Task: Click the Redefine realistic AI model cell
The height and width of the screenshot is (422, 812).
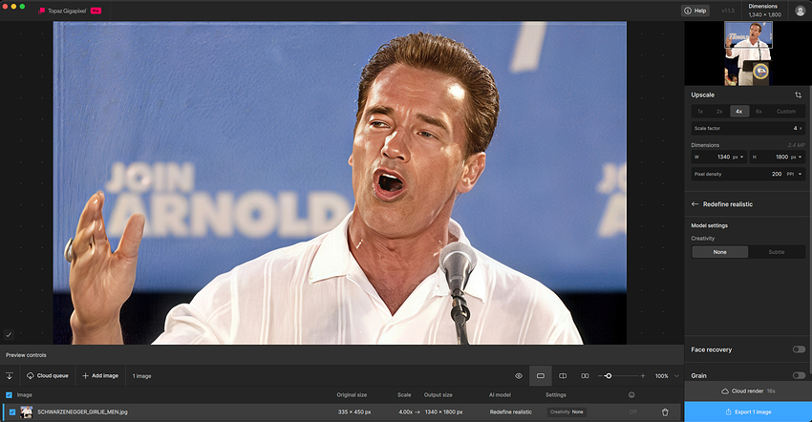Action: (511, 412)
